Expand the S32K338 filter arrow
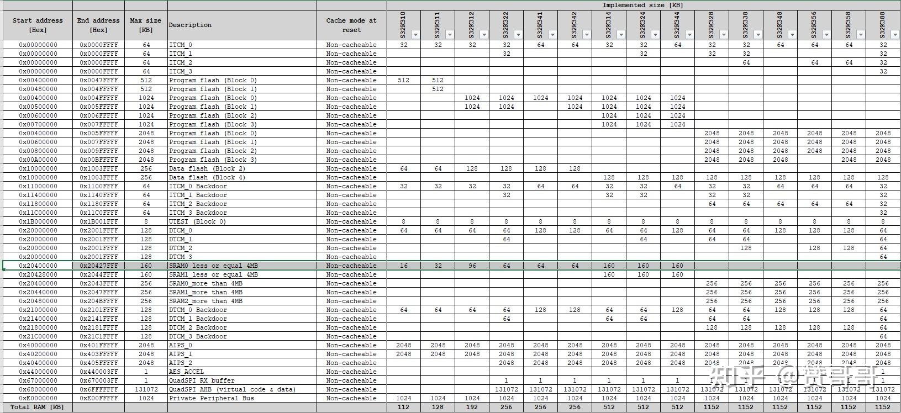 point(758,35)
